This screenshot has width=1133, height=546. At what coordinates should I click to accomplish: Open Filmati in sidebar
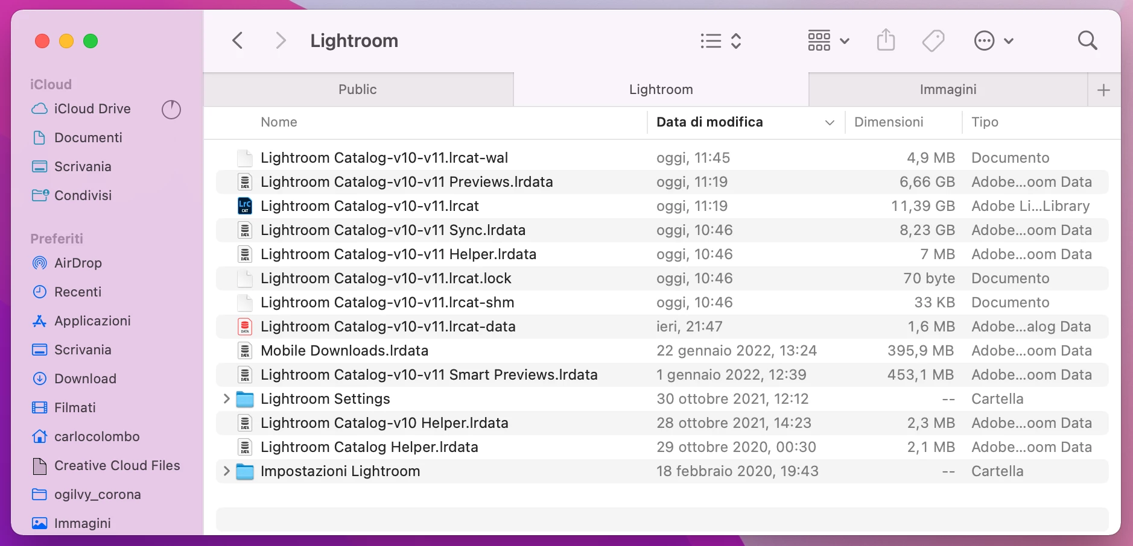point(75,407)
